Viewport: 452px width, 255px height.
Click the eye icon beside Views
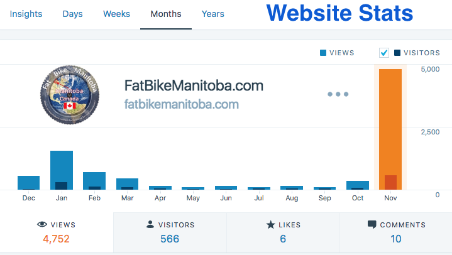(43, 224)
